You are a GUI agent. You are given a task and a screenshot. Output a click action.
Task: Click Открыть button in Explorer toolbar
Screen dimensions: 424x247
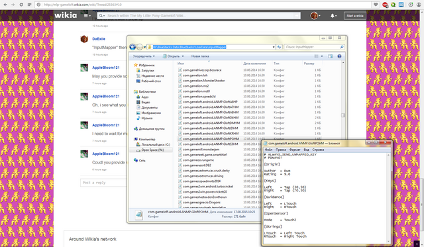pos(171,56)
